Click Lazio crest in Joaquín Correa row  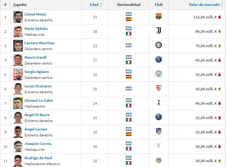(x=159, y=146)
